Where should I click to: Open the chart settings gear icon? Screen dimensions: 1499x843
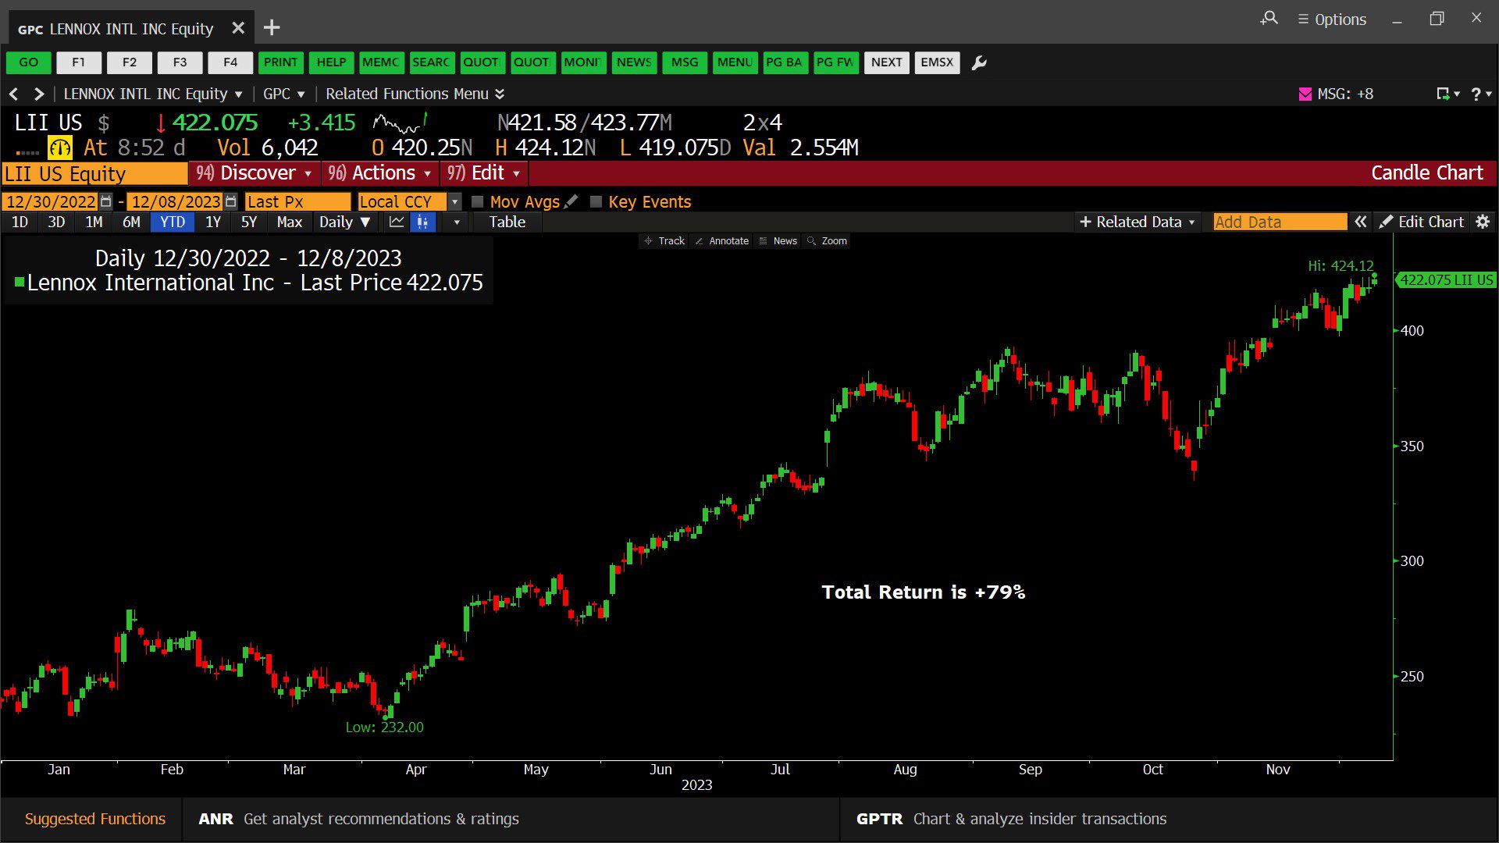coord(1483,222)
